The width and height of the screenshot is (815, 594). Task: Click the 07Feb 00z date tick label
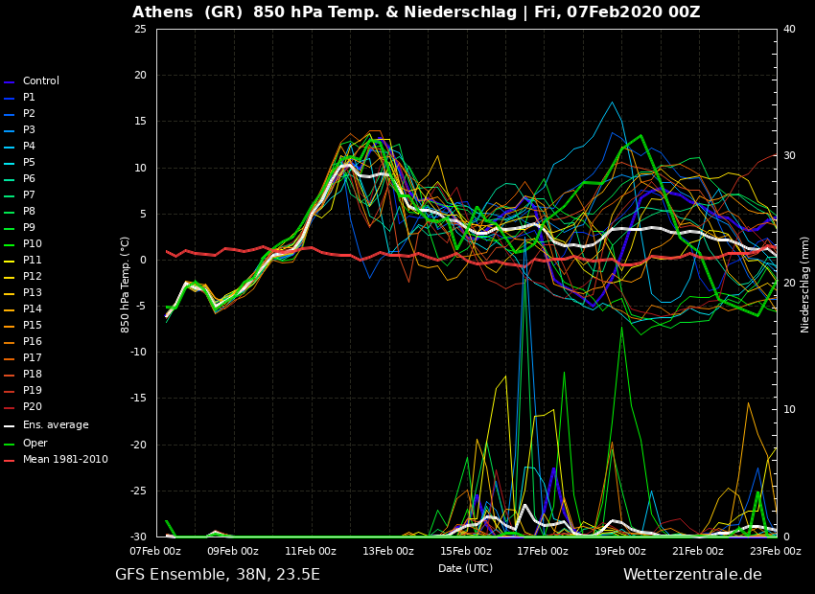[x=156, y=552]
